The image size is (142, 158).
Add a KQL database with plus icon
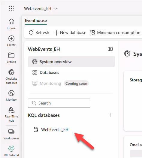[x=110, y=115]
